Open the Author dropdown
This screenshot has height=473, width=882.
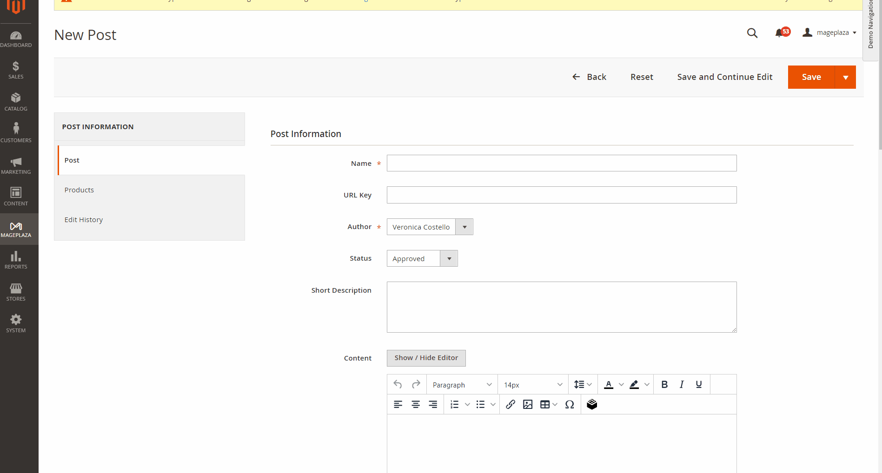coord(430,227)
